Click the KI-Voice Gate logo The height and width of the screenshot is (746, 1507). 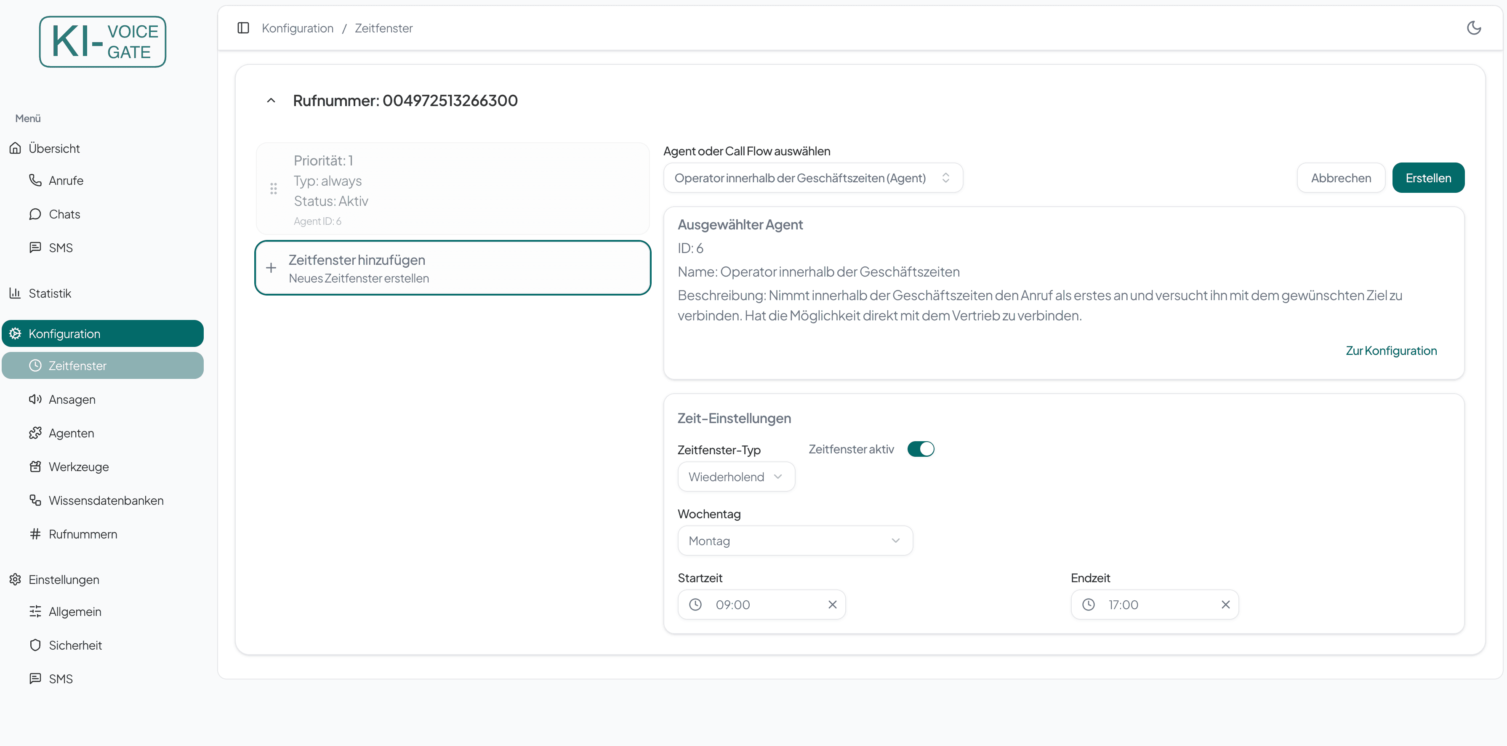point(103,42)
